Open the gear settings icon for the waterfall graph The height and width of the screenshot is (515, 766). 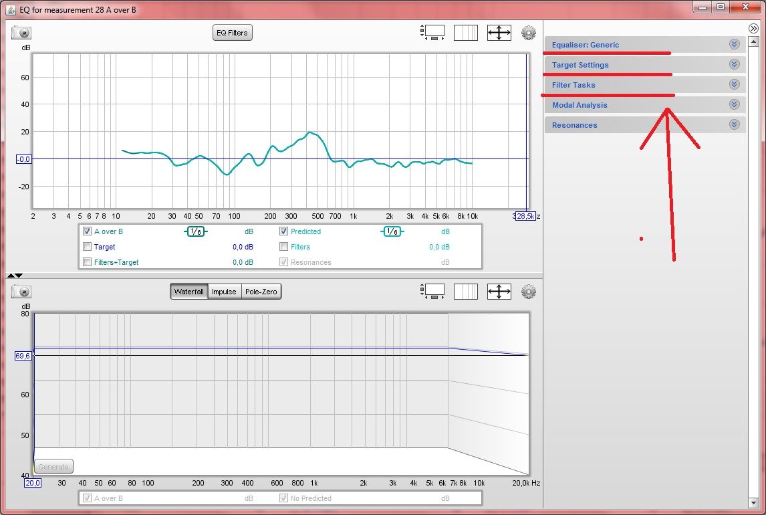pos(528,291)
